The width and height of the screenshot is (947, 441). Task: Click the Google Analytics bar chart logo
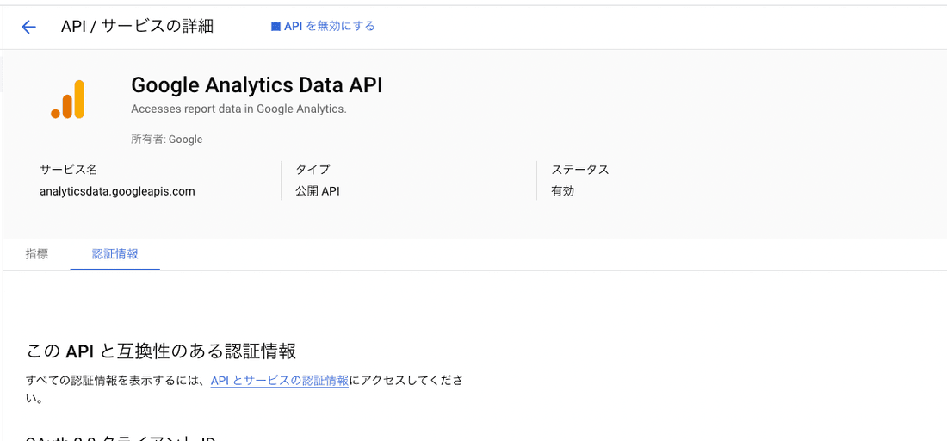click(68, 99)
